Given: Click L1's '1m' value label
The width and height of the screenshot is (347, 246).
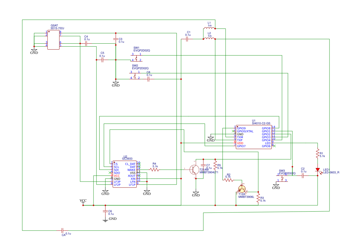Looking at the screenshot, I should point(210,26).
